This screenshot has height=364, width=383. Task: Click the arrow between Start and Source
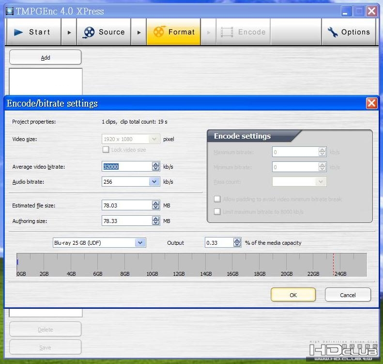pos(69,32)
